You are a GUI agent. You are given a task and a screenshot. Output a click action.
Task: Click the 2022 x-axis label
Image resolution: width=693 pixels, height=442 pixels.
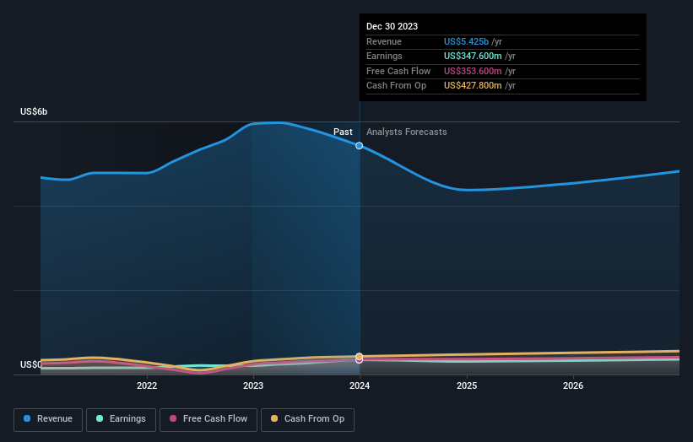click(147, 385)
